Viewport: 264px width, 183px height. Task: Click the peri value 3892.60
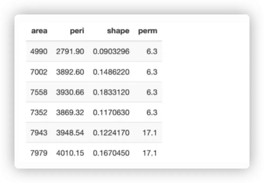point(70,72)
